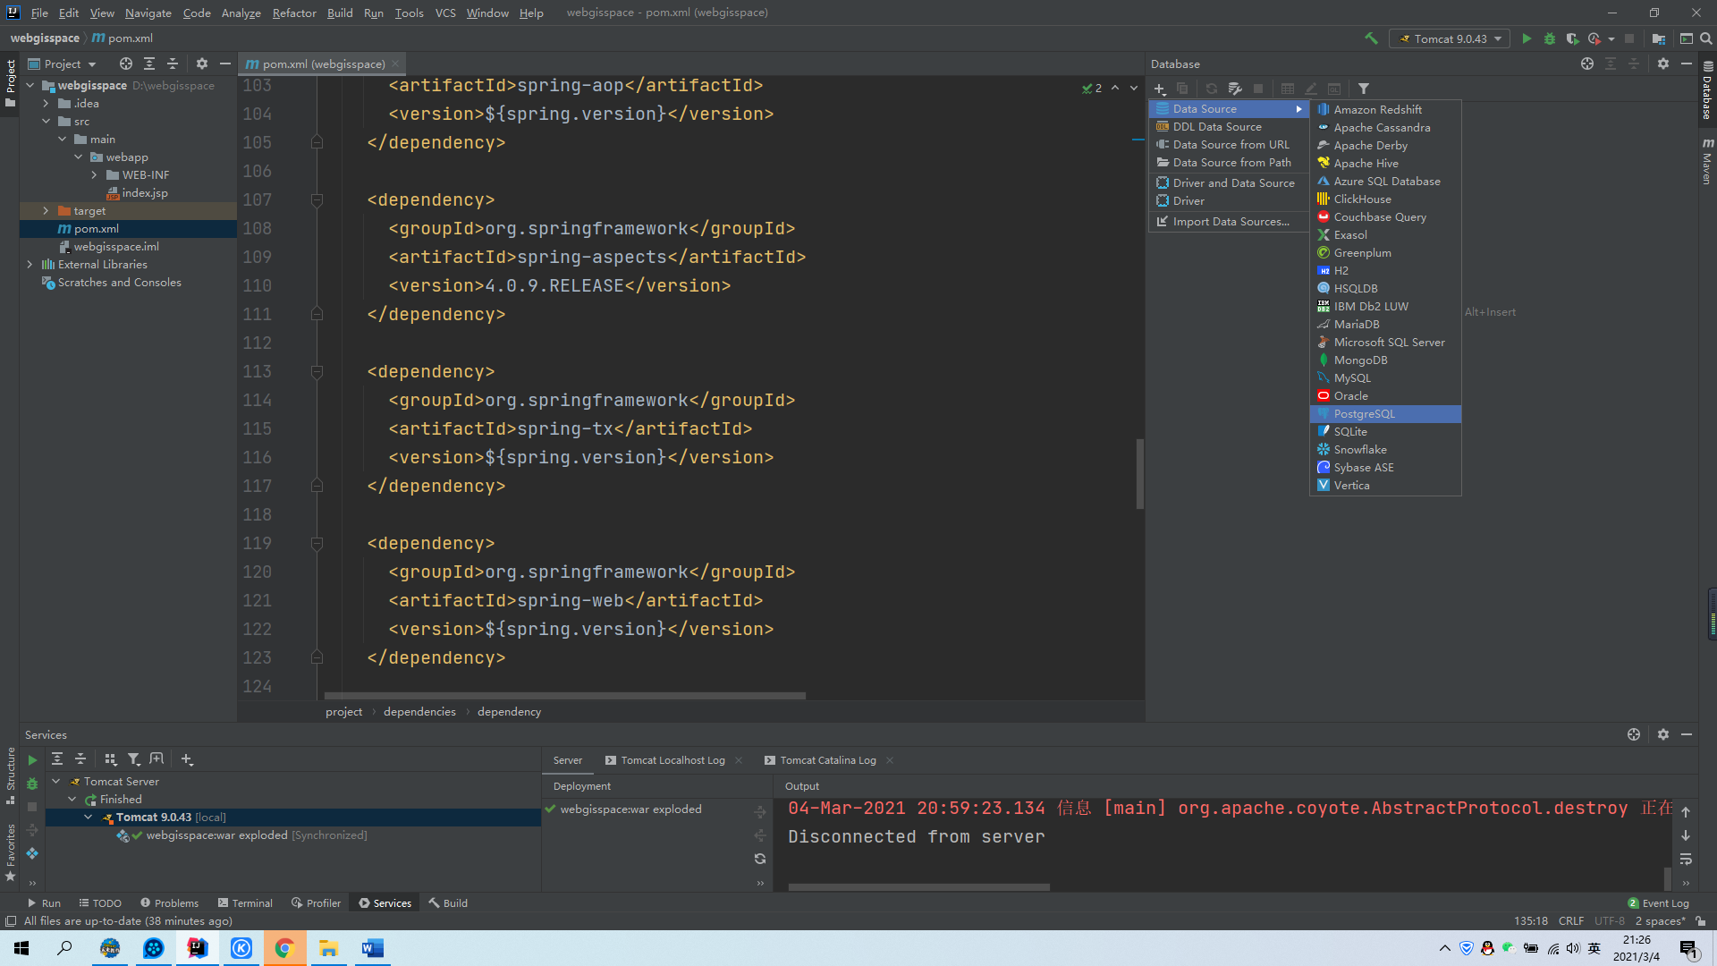Image resolution: width=1717 pixels, height=966 pixels.
Task: Open Tomcat 9.0.43 run configuration dropdown
Action: coord(1451,38)
